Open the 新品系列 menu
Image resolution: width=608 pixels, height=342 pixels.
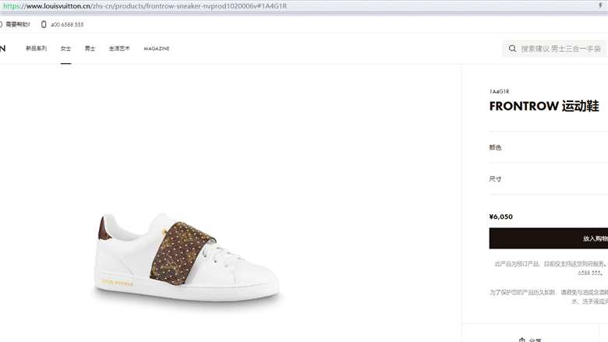(x=36, y=48)
